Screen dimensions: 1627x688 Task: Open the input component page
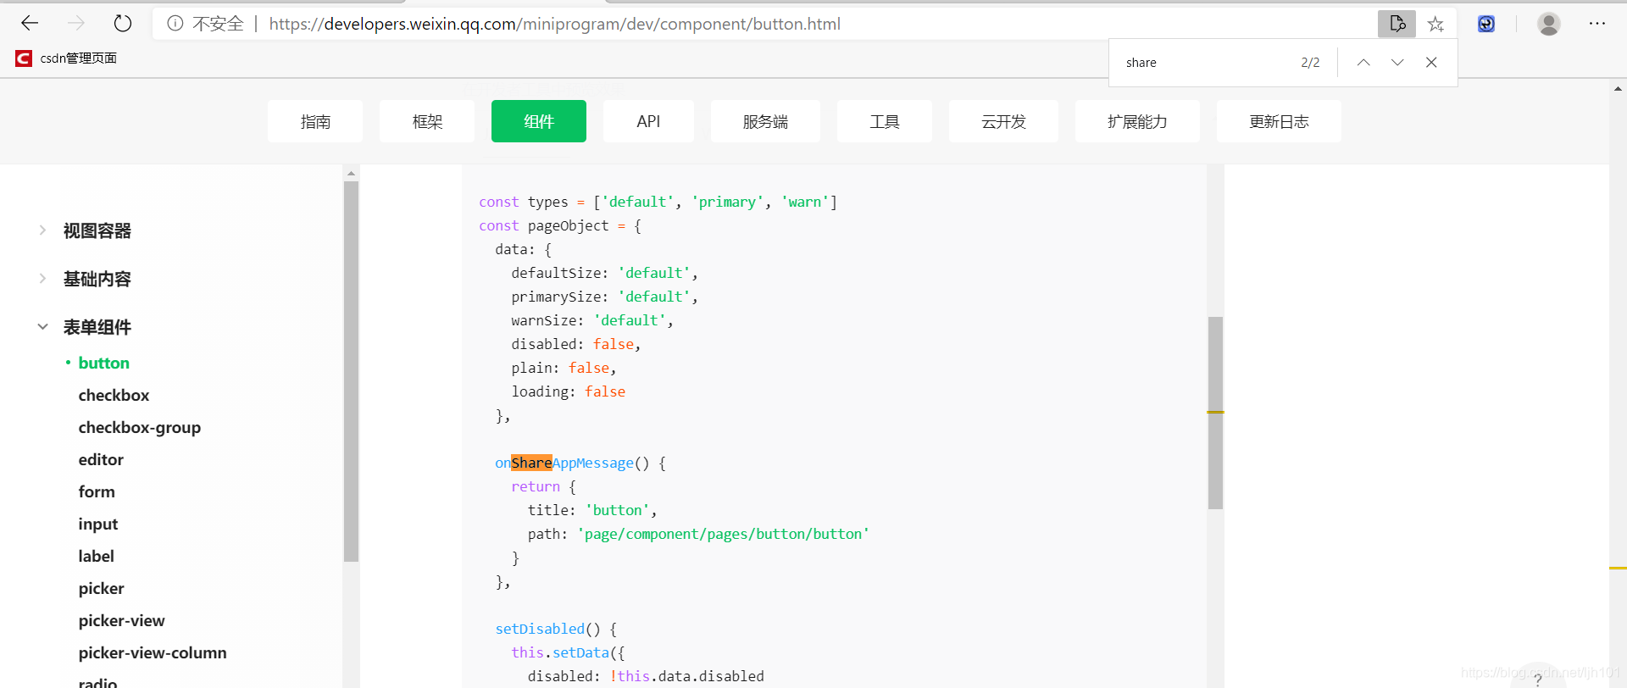pyautogui.click(x=98, y=524)
